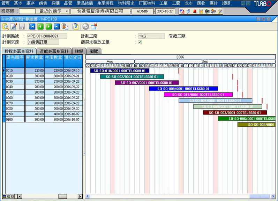278x201 pixels.
Task: Click the search/query magnifier toolbar icon
Action: [6, 27]
